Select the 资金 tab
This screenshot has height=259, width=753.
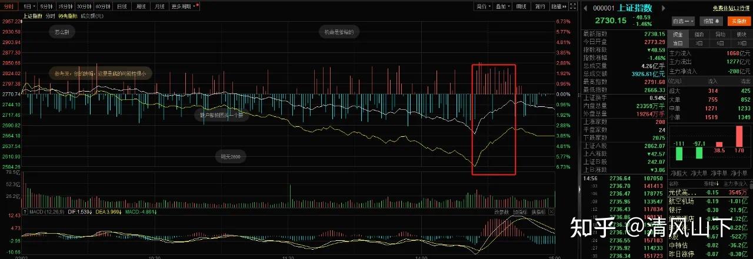point(678,35)
